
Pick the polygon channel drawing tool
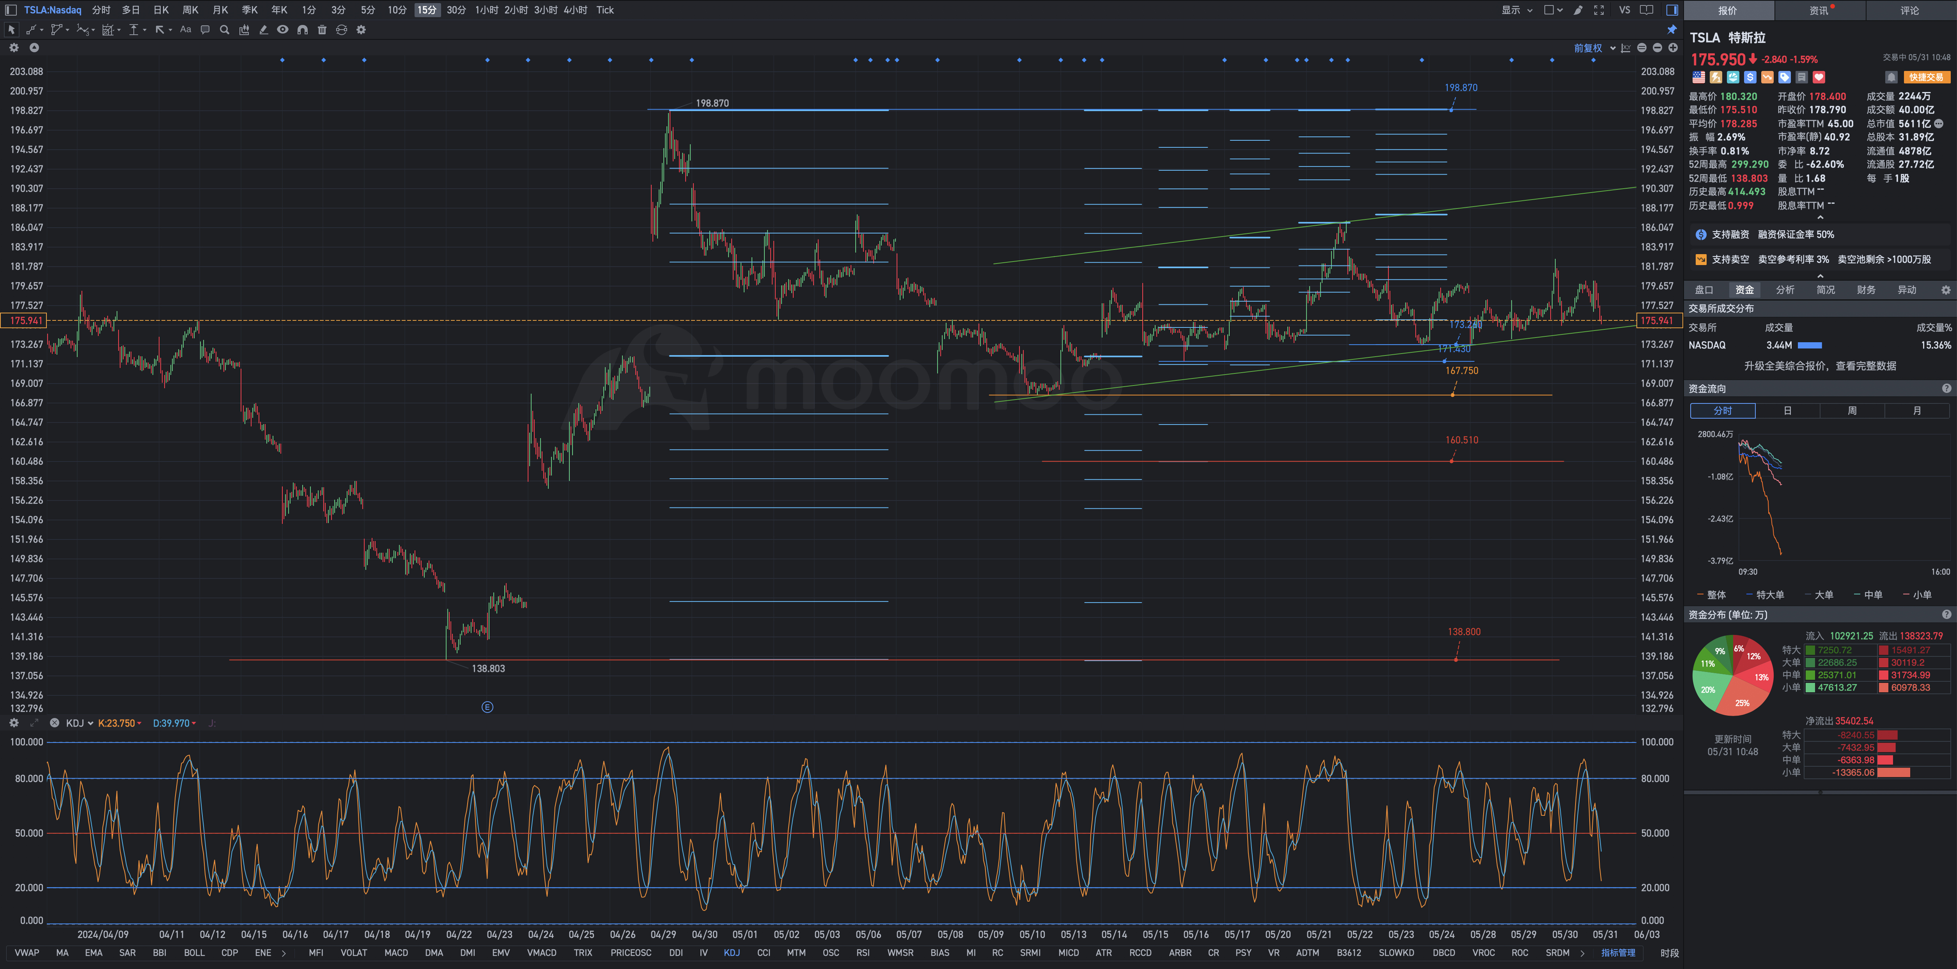[56, 30]
